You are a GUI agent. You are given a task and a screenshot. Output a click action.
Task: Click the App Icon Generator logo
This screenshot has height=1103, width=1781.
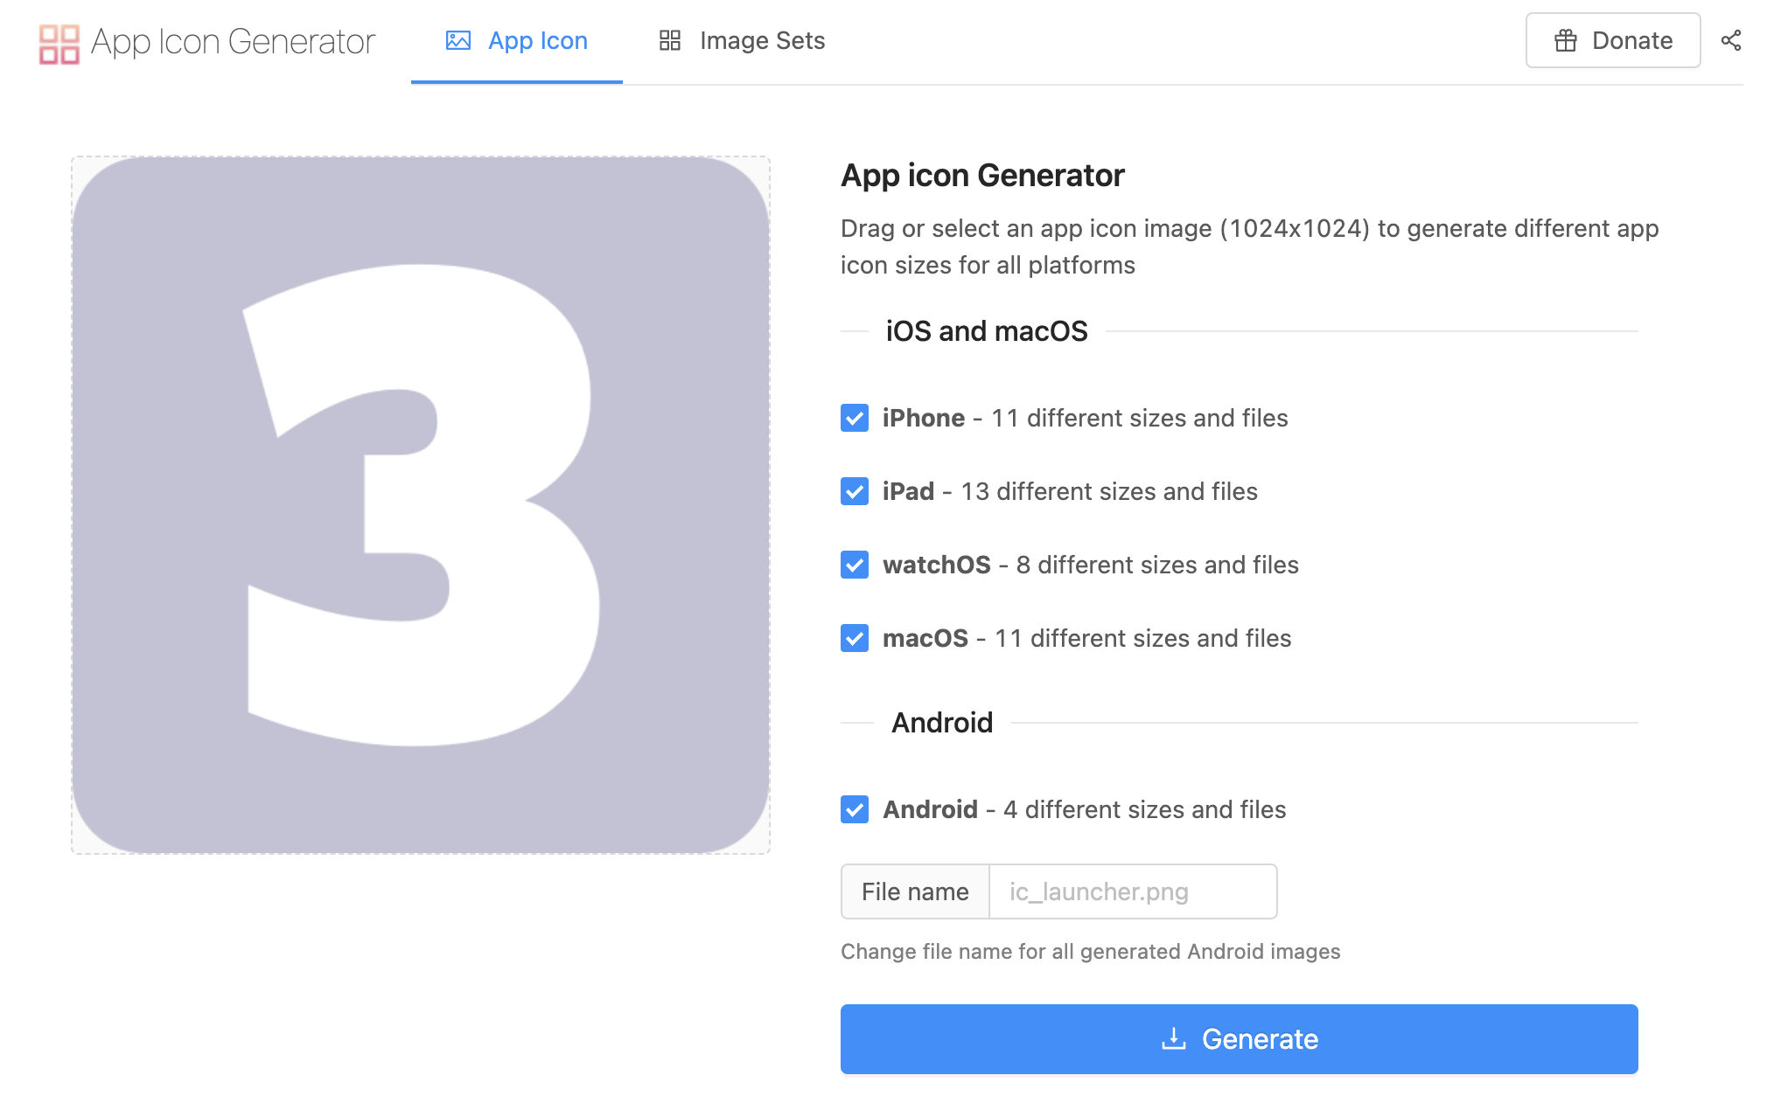(59, 43)
